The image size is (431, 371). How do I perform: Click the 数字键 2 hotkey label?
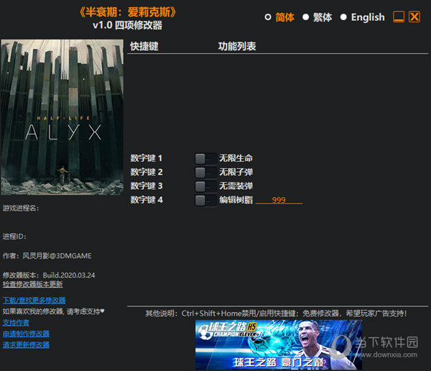(147, 173)
